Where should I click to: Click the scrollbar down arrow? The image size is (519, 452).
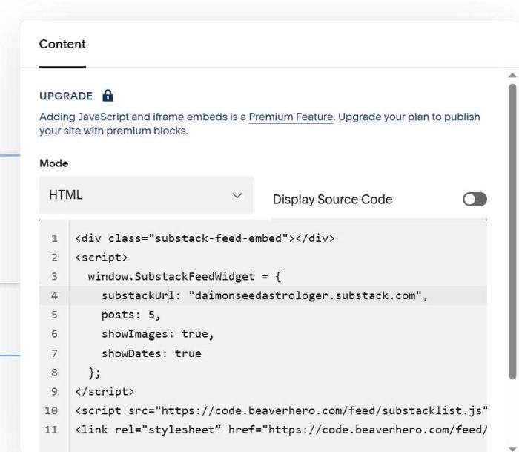click(x=512, y=448)
